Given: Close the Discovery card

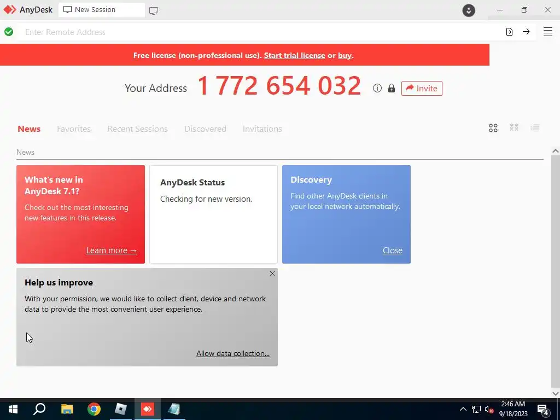Looking at the screenshot, I should pos(393,250).
